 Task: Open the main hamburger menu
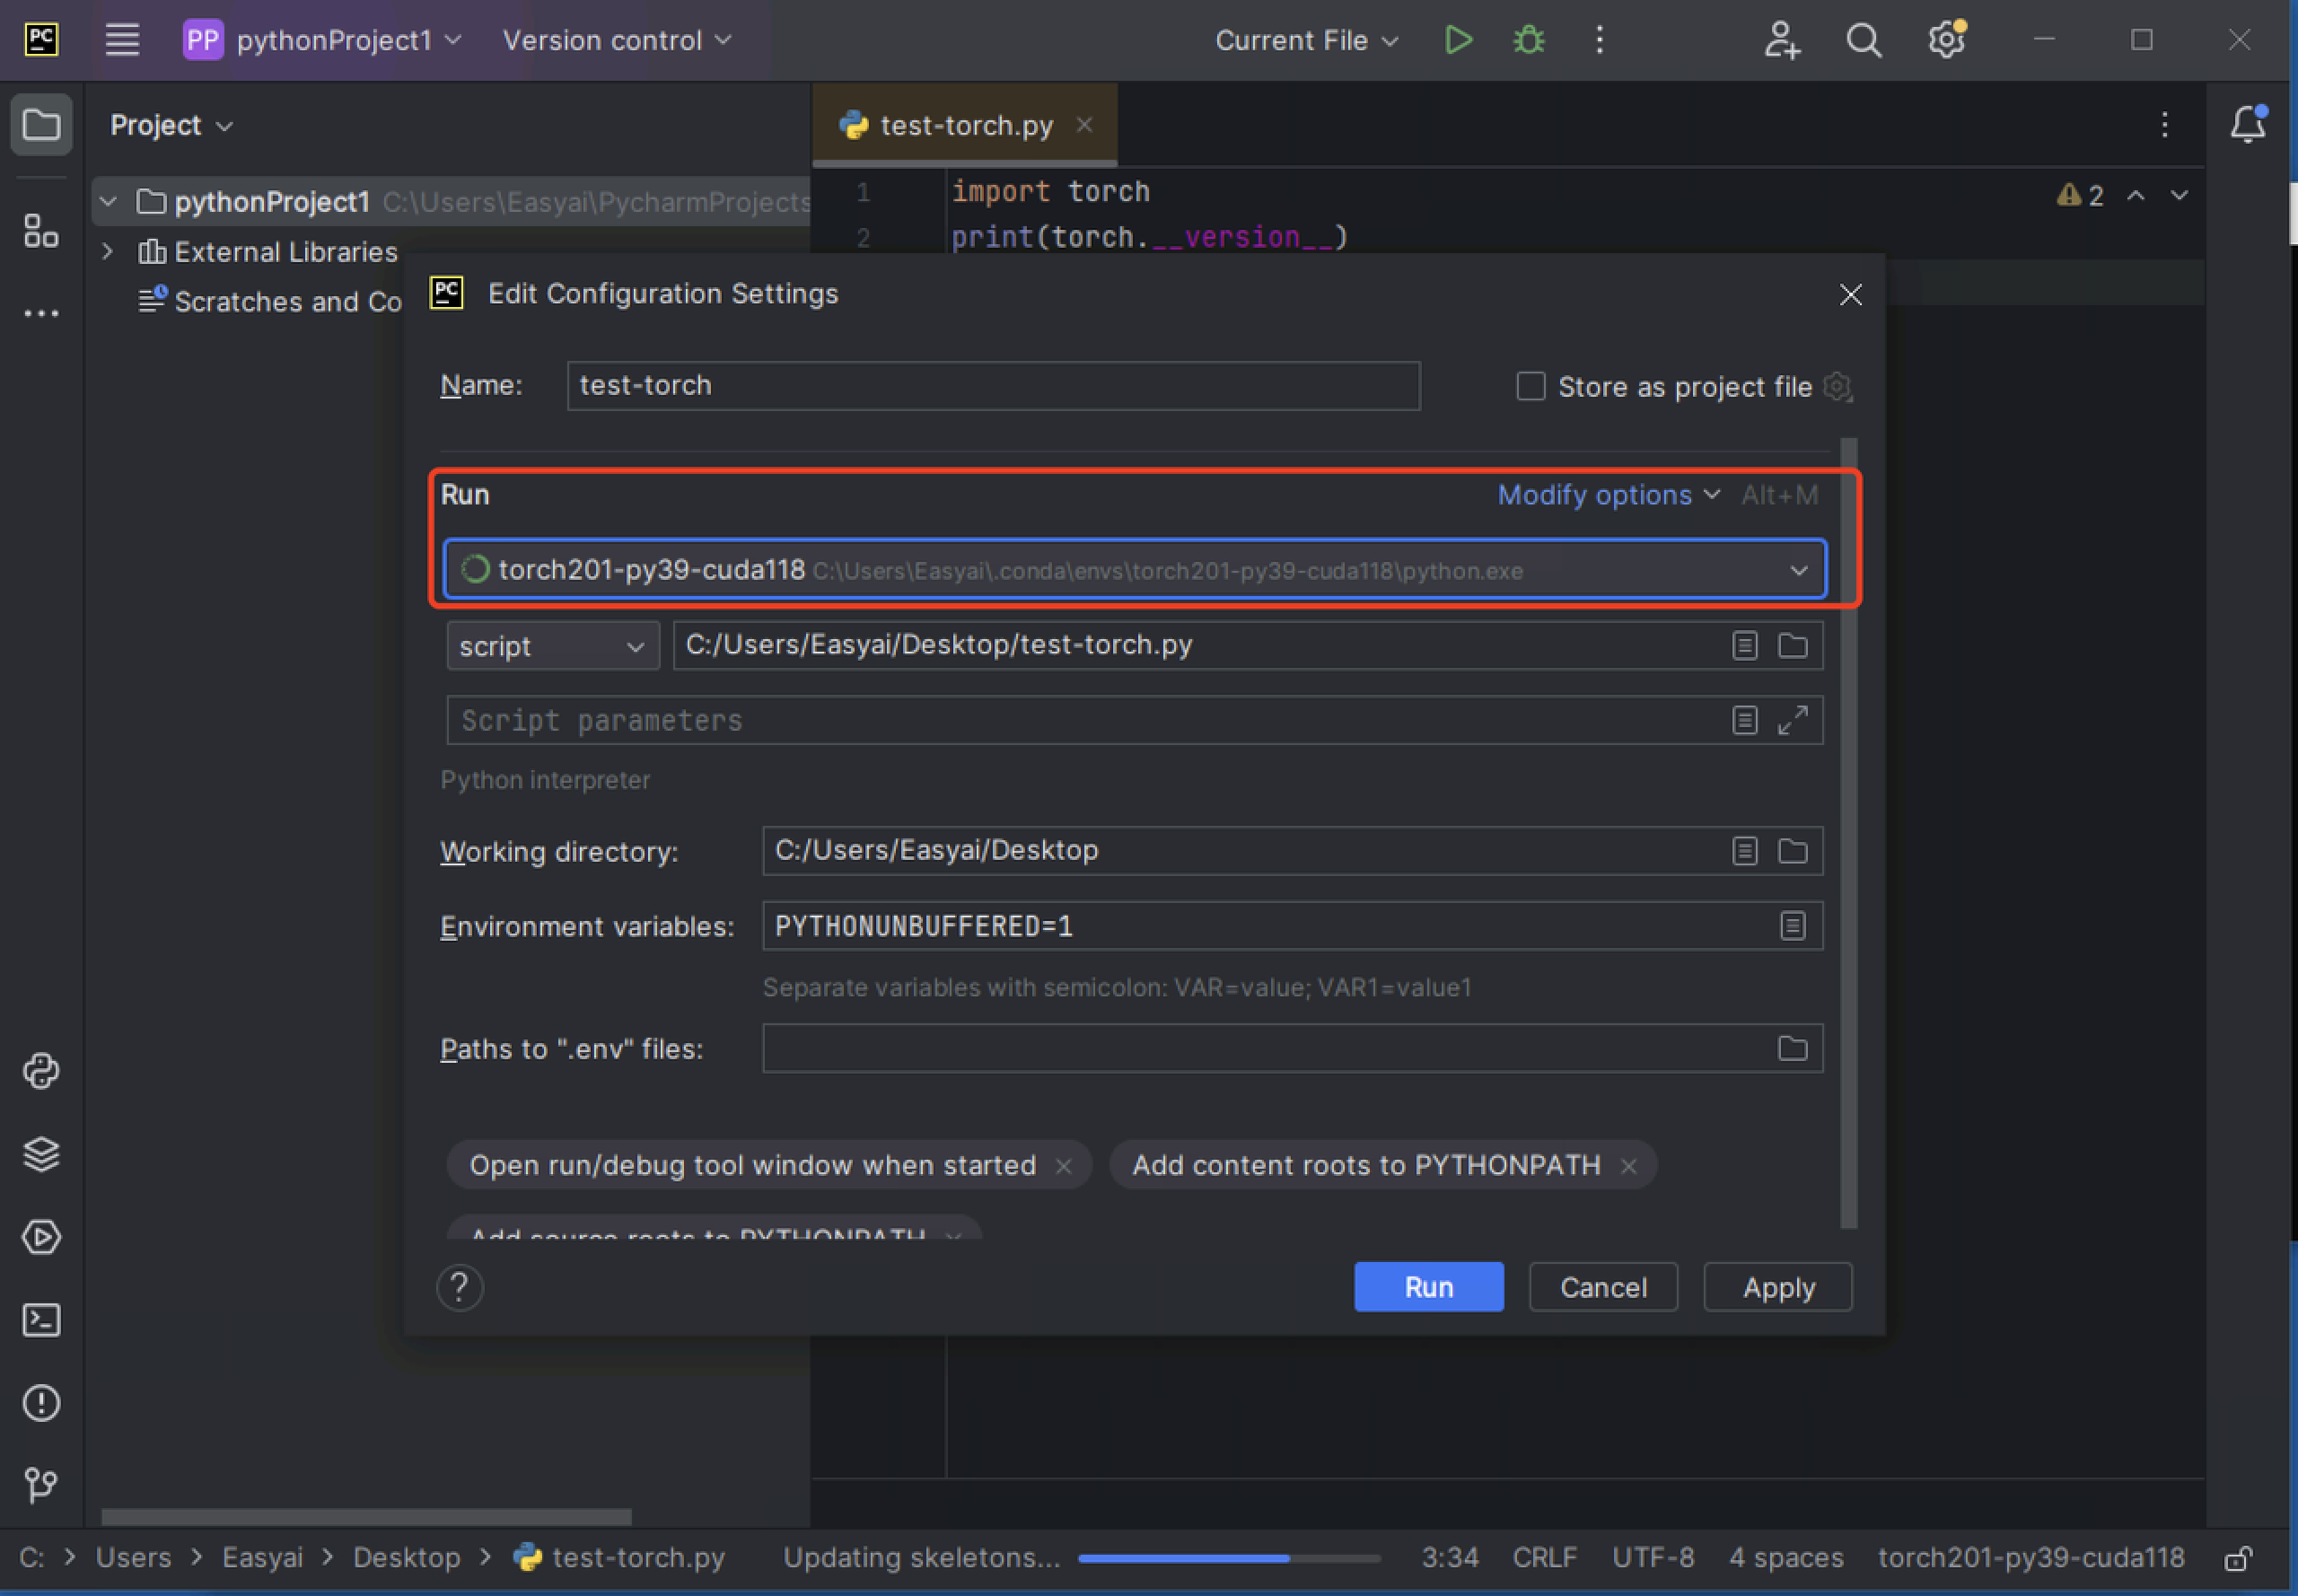click(x=122, y=40)
